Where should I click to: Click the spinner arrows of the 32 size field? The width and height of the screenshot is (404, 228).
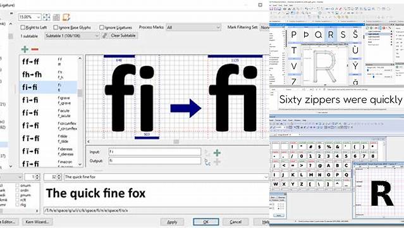[x=59, y=177]
